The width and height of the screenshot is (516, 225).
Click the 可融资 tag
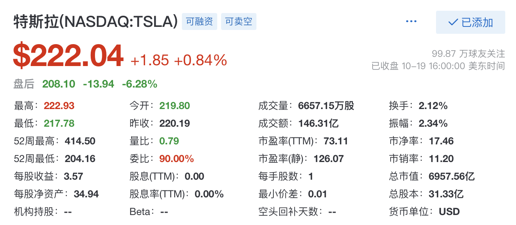coord(199,22)
